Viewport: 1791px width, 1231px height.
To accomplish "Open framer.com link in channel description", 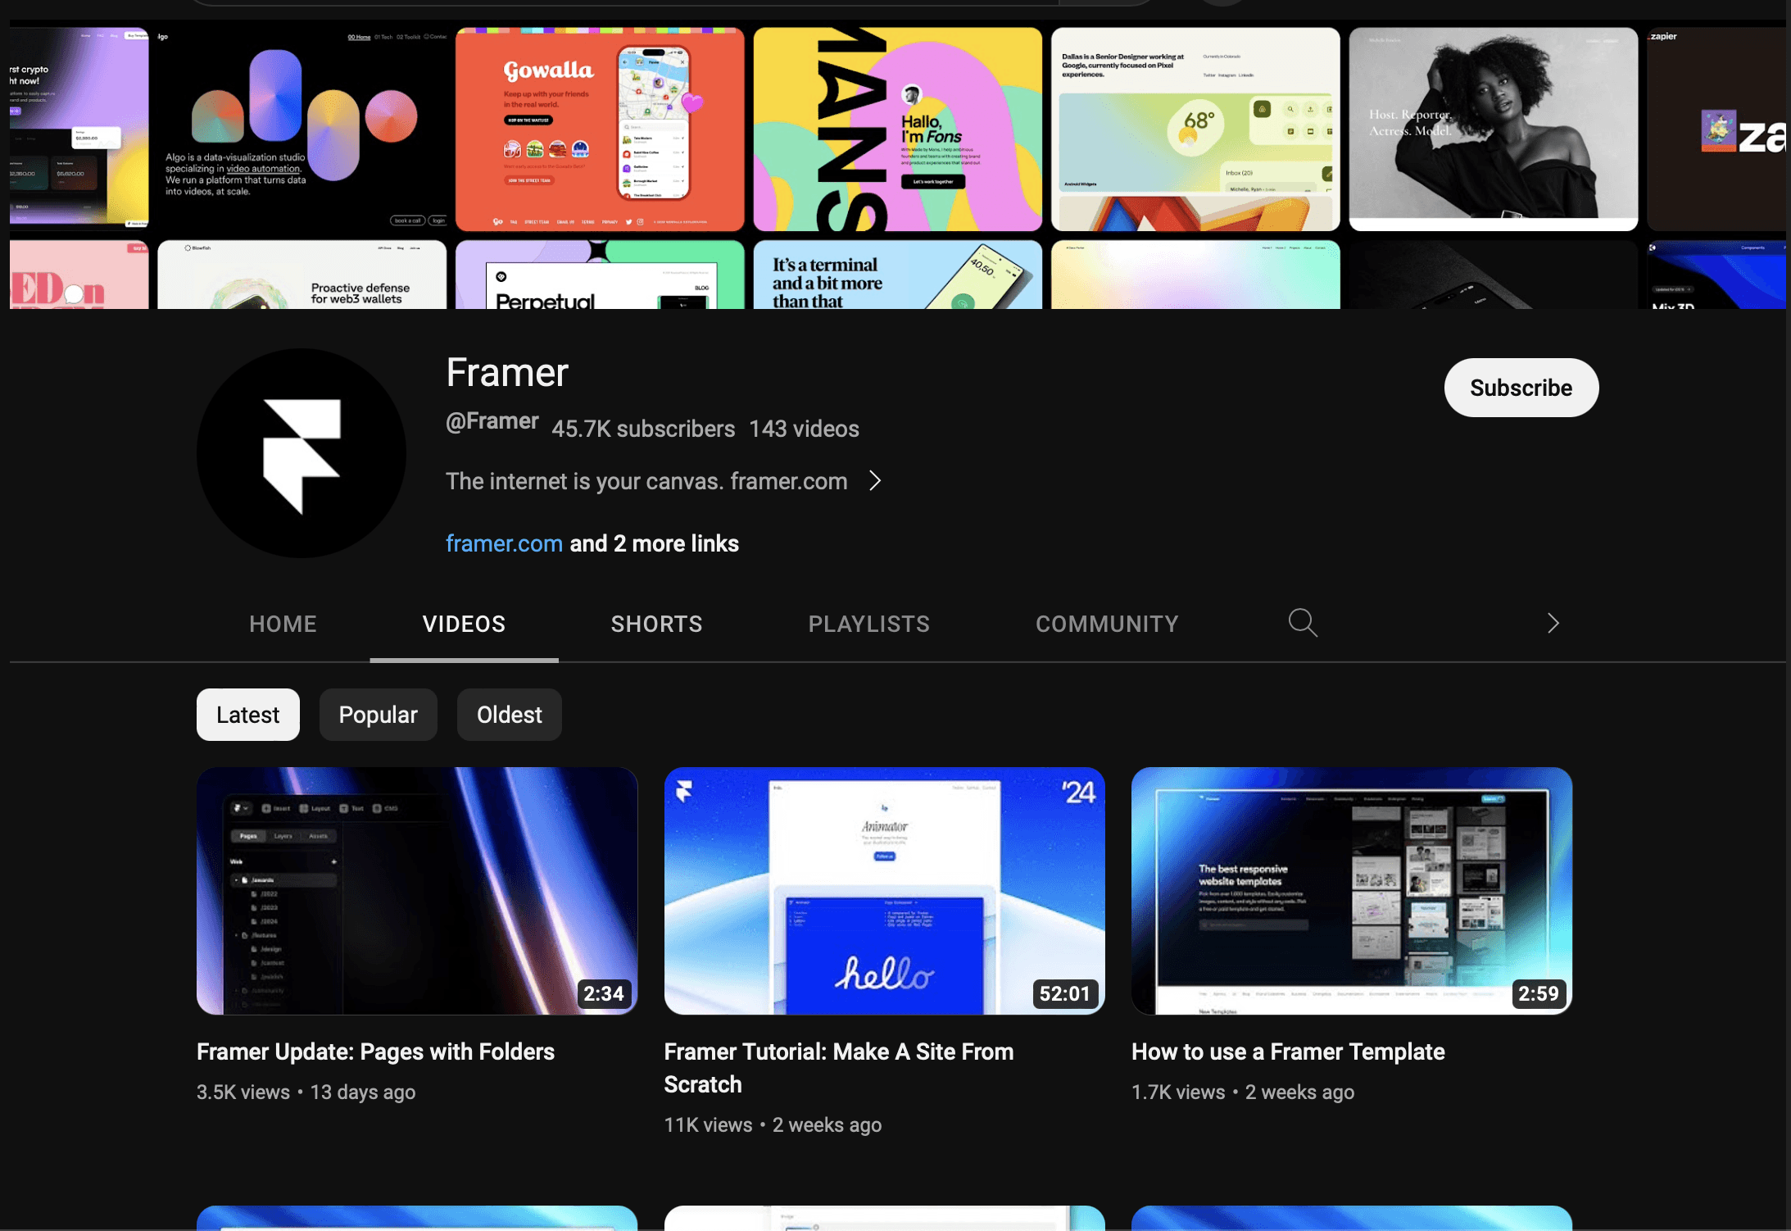I will tap(504, 542).
